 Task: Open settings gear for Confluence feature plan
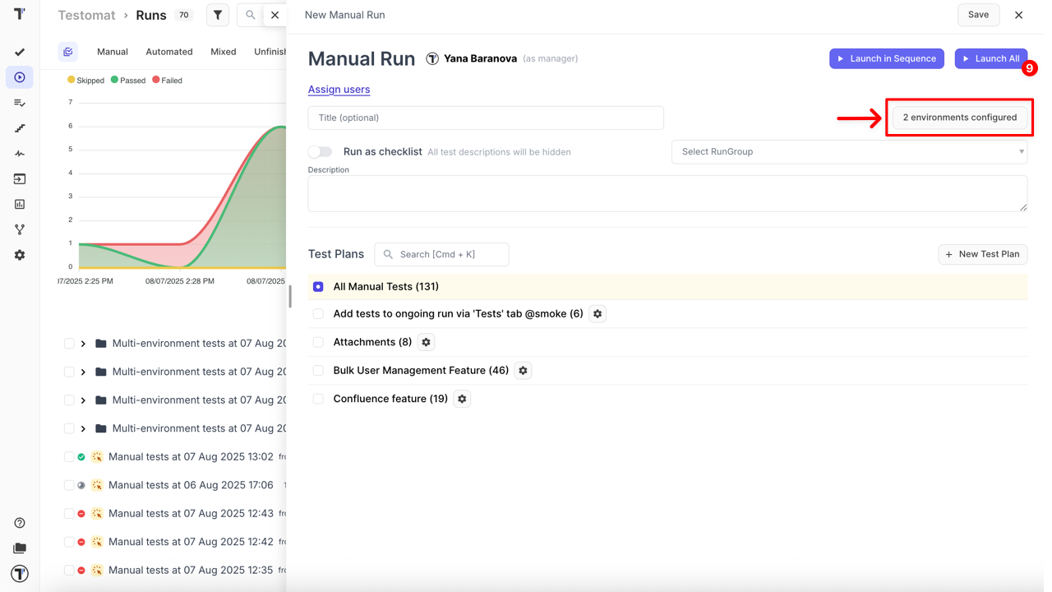tap(462, 399)
